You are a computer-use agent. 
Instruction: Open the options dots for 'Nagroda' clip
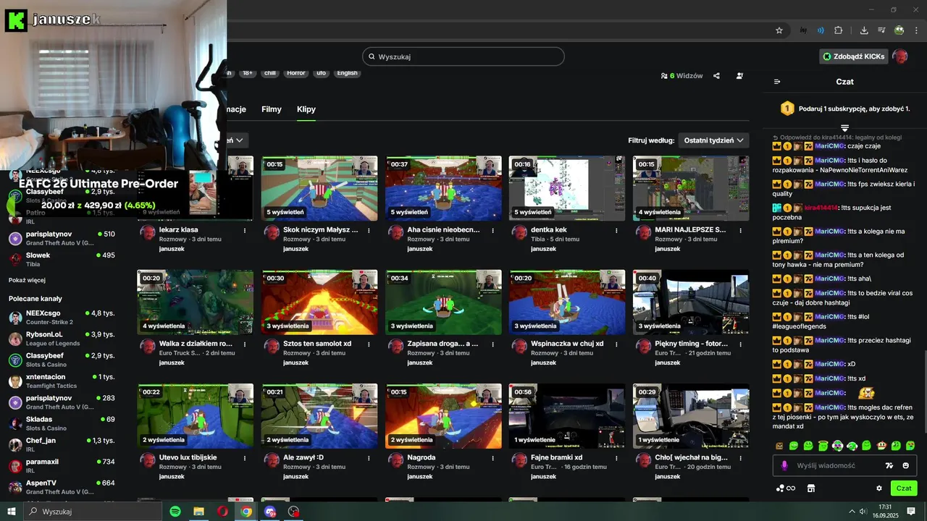coord(492,458)
